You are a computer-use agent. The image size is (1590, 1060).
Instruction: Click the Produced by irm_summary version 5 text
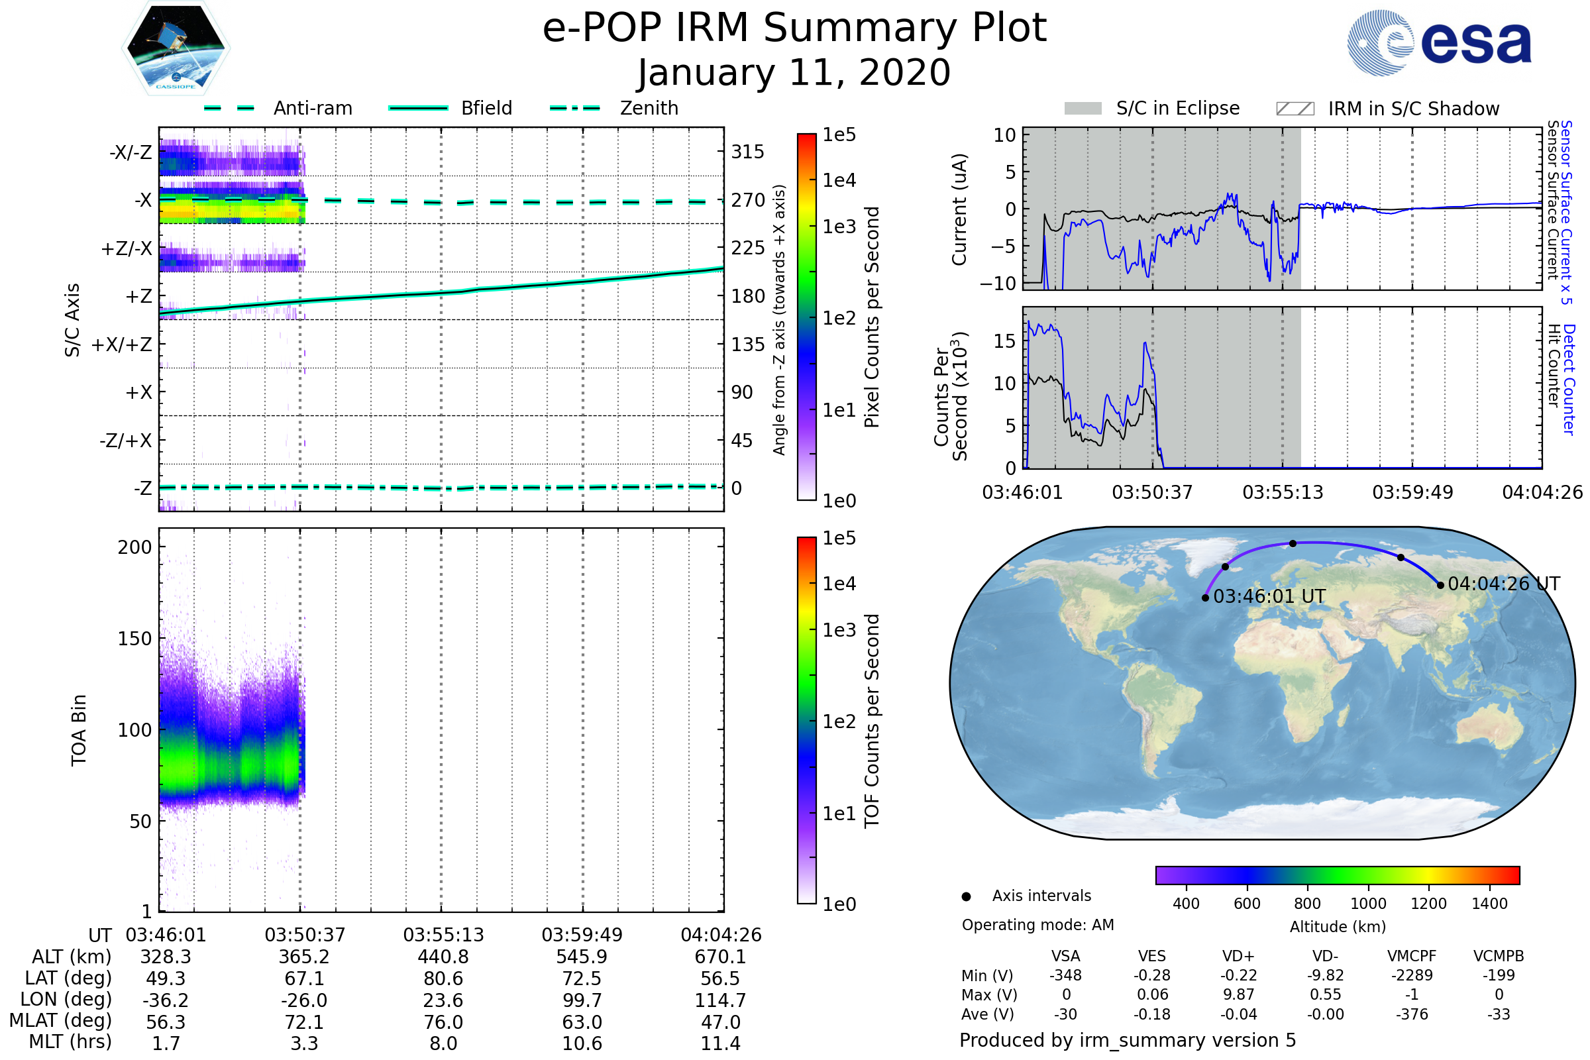coord(1127,1039)
